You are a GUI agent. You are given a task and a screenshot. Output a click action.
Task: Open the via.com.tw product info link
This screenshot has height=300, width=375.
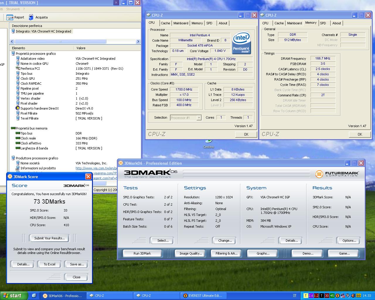point(96,168)
